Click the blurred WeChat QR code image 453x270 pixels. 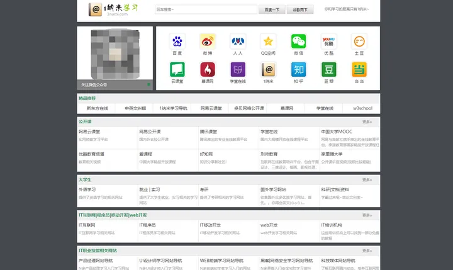click(x=115, y=54)
